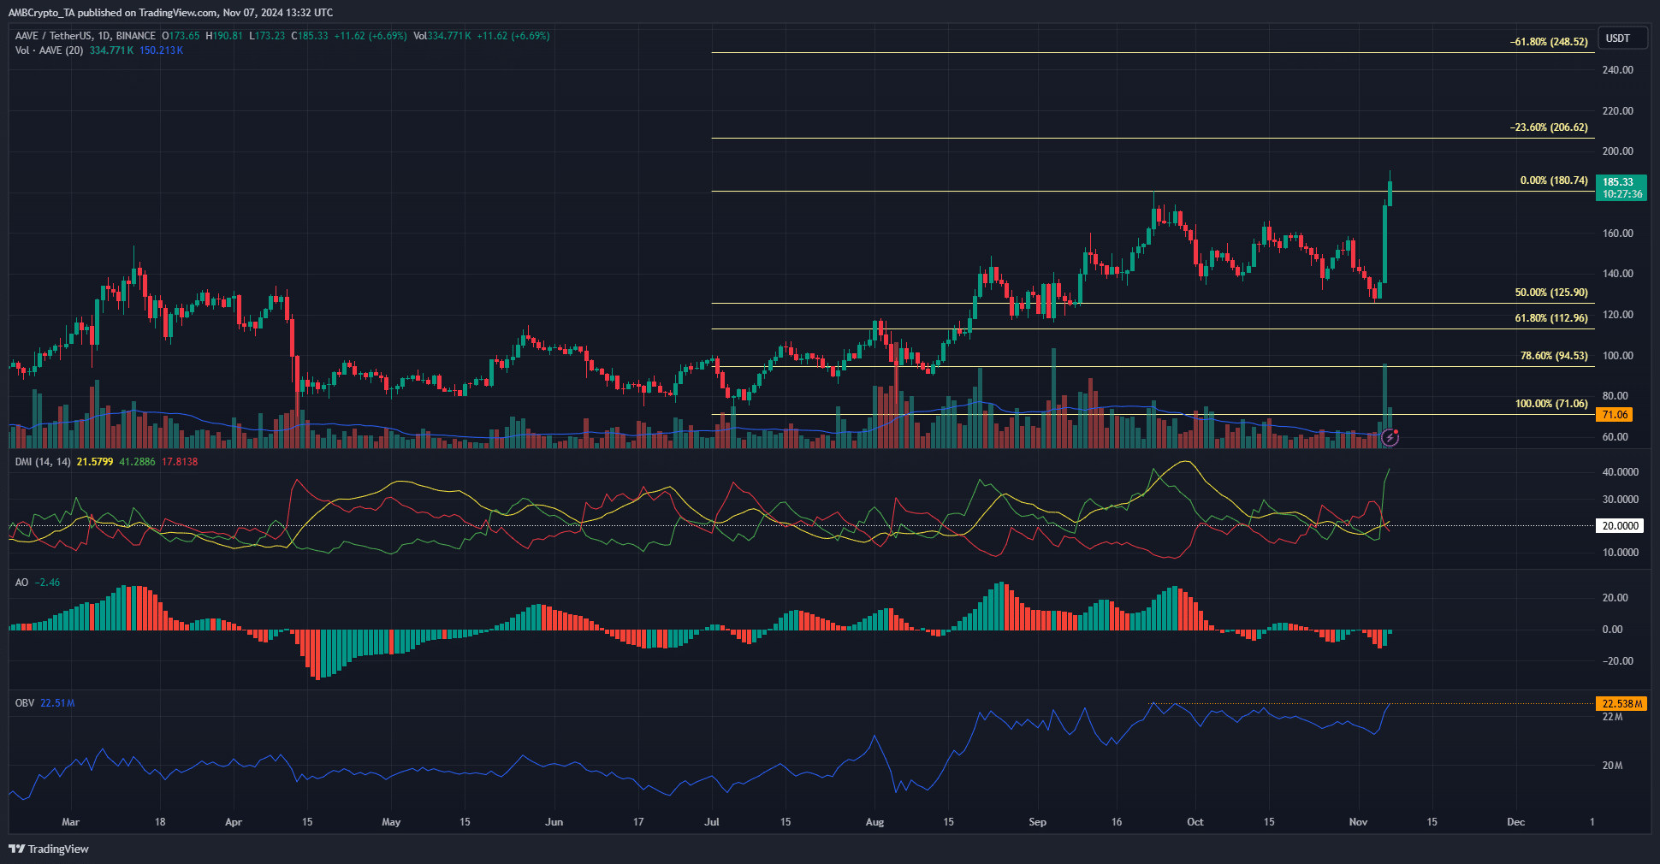Click the 120.00 price axis label

pos(1617,315)
